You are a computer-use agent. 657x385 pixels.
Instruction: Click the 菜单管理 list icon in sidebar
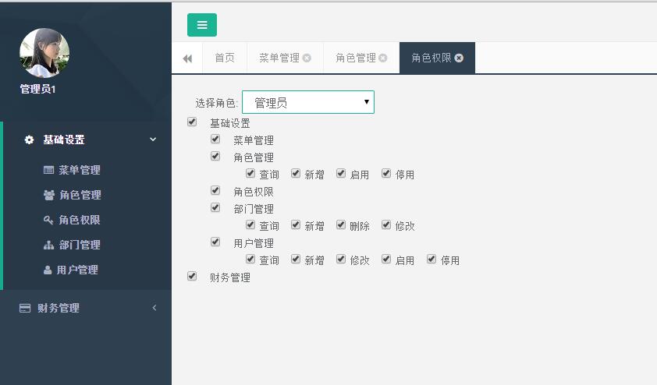(x=48, y=170)
